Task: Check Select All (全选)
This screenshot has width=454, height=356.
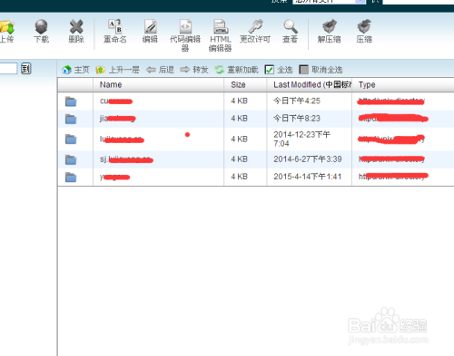Action: pyautogui.click(x=279, y=70)
